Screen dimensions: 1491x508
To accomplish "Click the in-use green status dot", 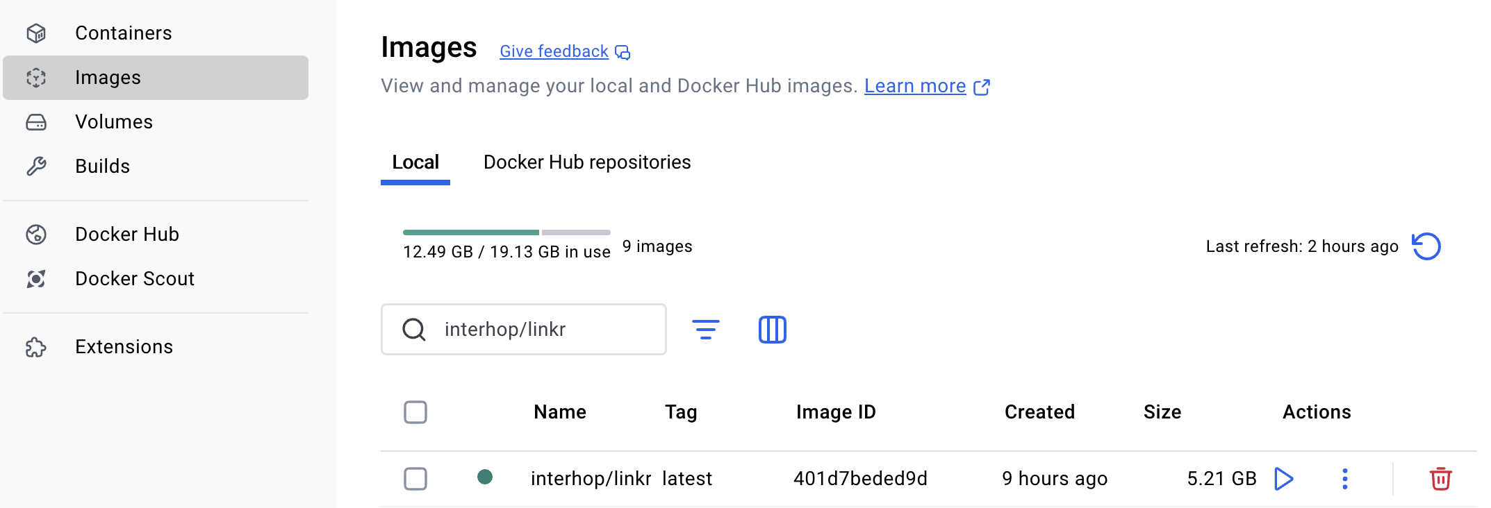I will pyautogui.click(x=485, y=477).
